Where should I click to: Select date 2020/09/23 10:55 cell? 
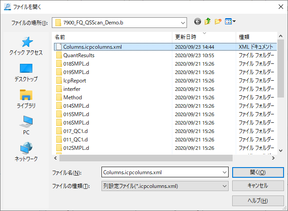(195, 55)
